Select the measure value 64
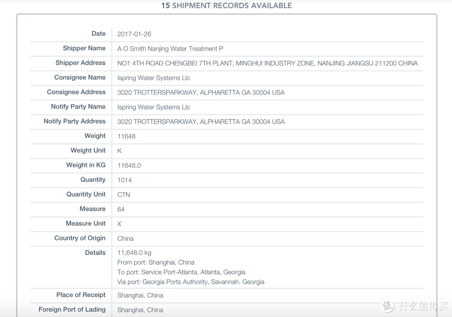This screenshot has height=317, width=452. pos(121,209)
